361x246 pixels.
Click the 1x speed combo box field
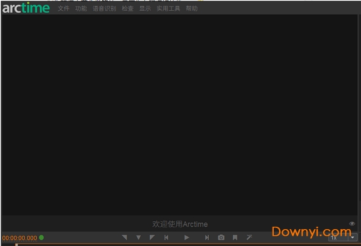pos(337,238)
